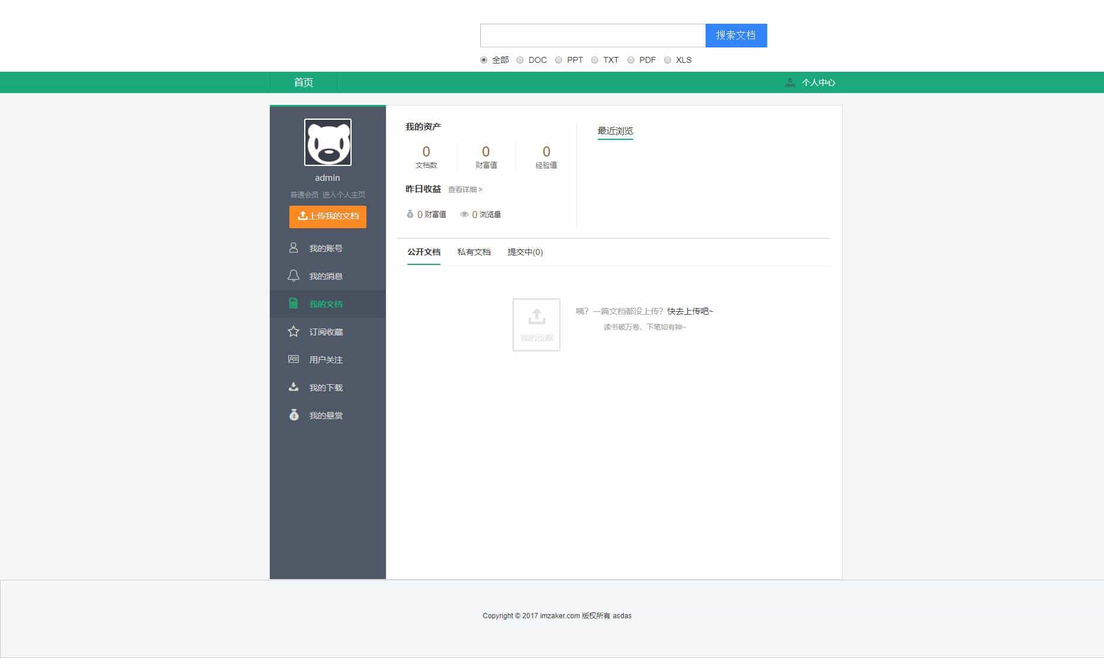Click the 搜索文档 search button
1104x658 pixels.
[736, 36]
